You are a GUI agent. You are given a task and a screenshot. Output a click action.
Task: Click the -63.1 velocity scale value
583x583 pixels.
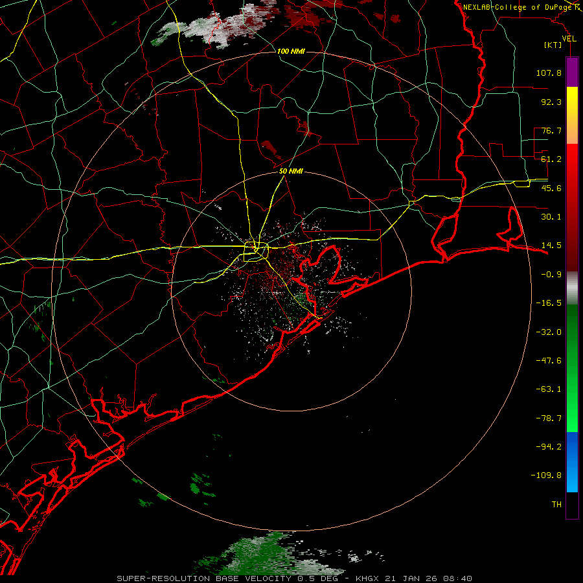coord(549,389)
